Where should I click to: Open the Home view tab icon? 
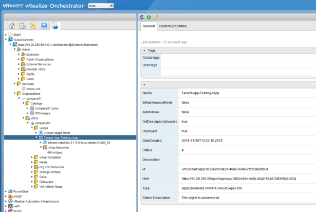12,25
